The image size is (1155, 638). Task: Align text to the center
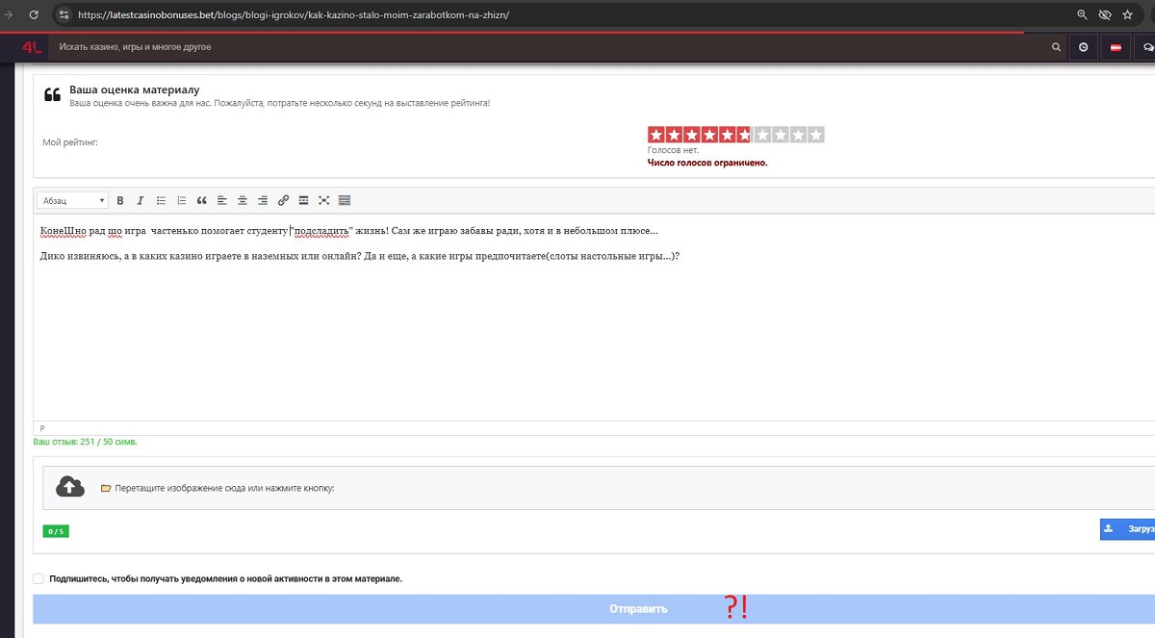[243, 200]
